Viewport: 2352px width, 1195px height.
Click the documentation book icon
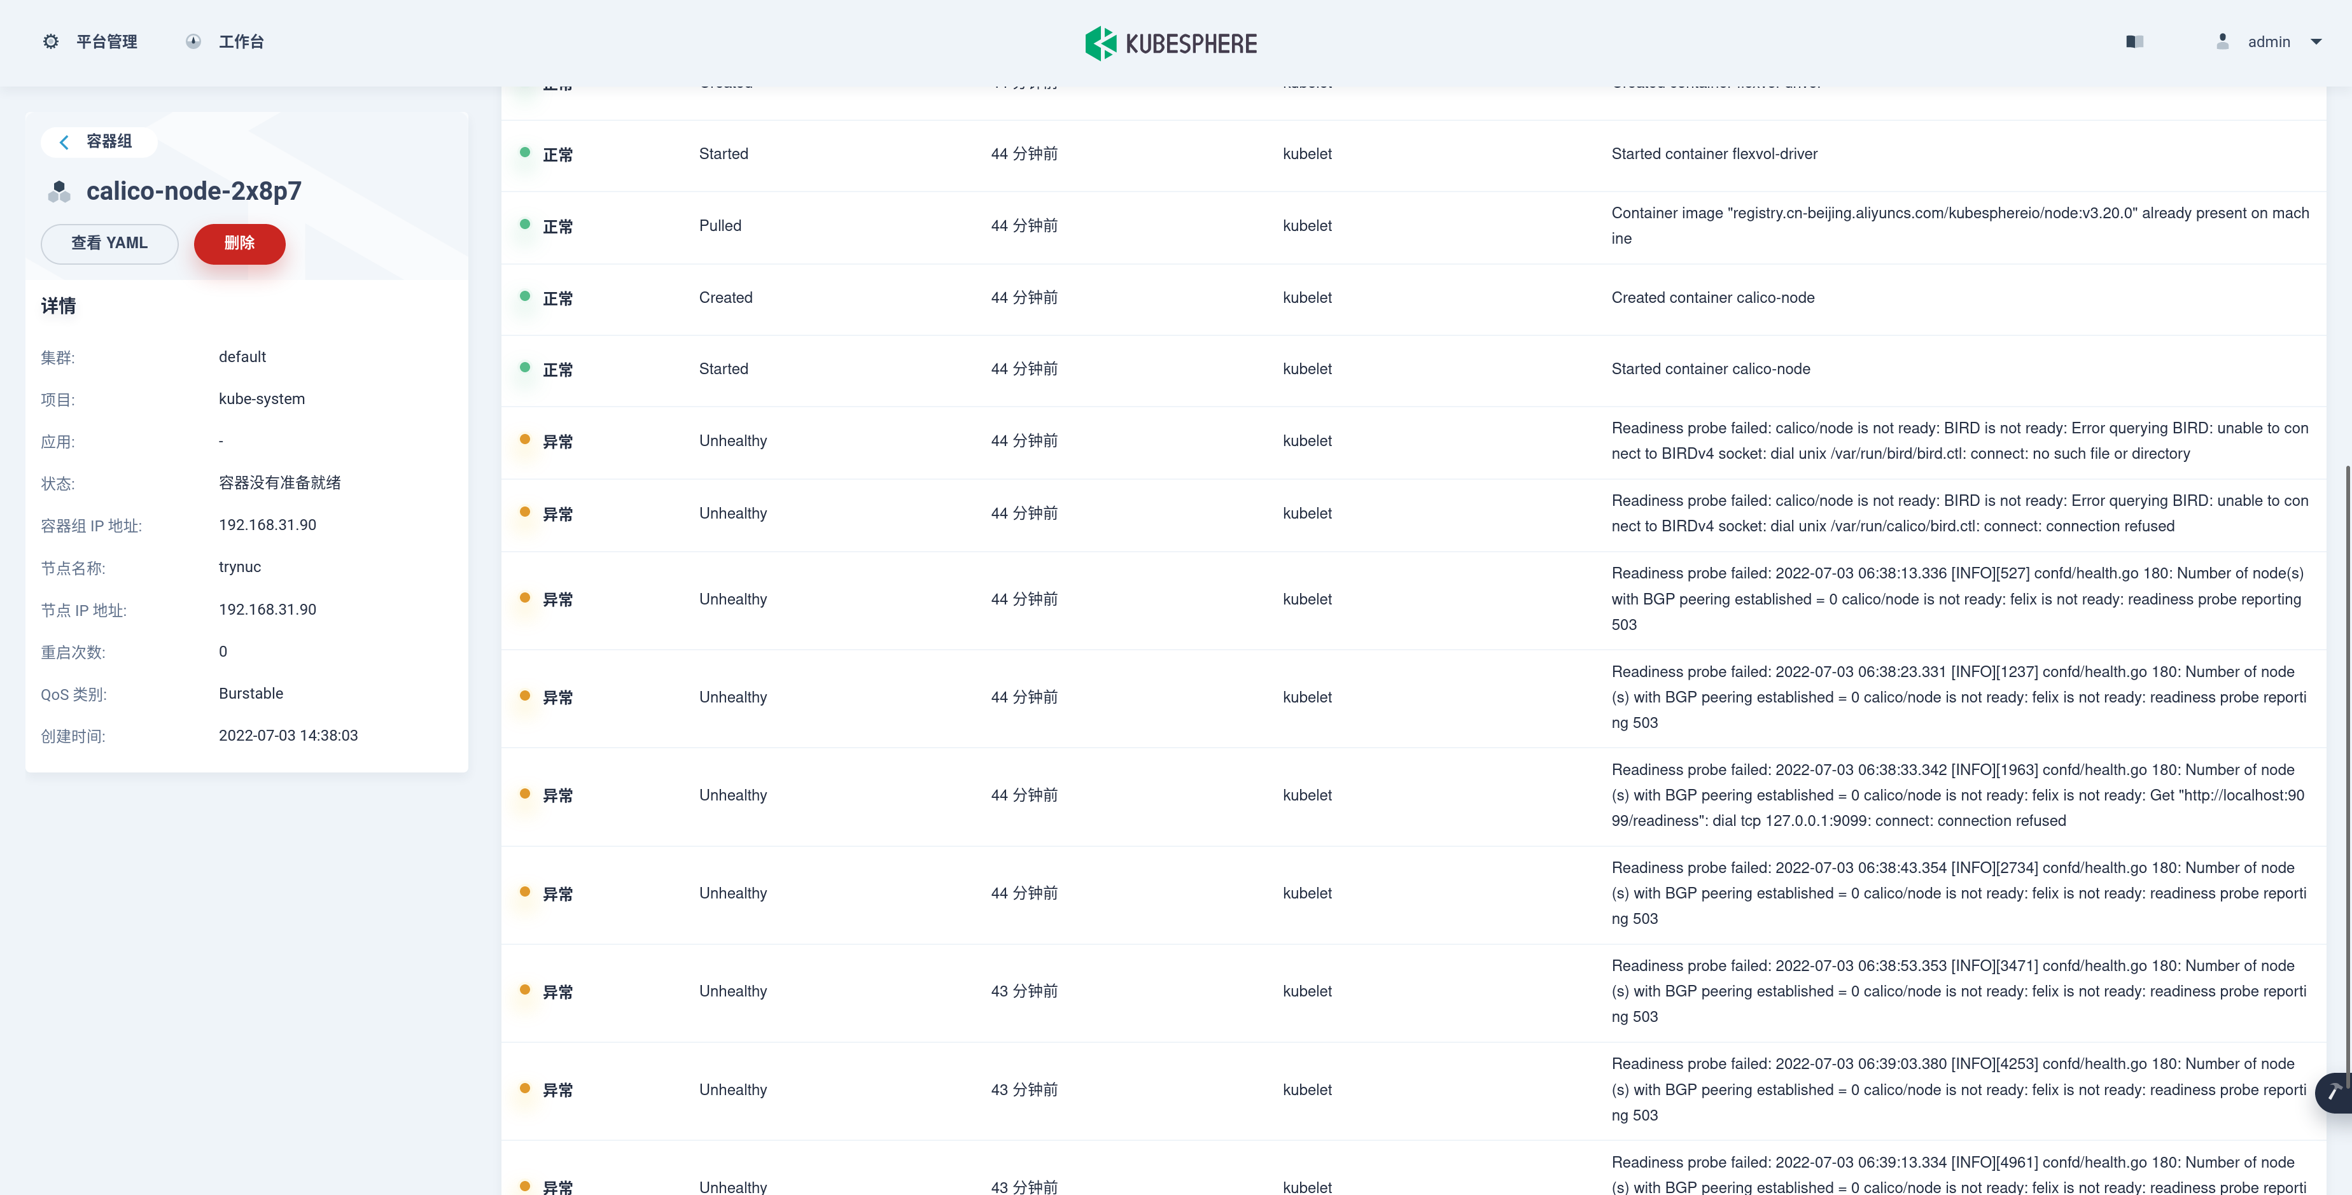click(x=2134, y=42)
